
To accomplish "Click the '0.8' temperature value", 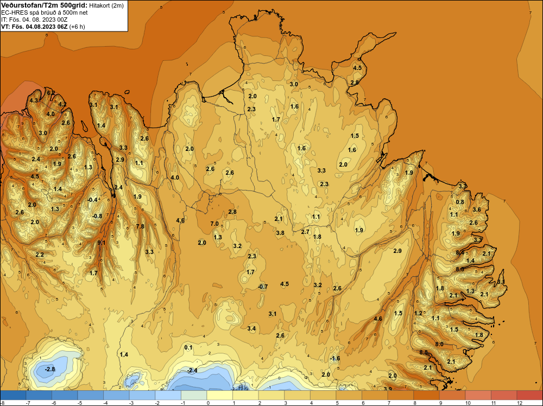I will [460, 202].
